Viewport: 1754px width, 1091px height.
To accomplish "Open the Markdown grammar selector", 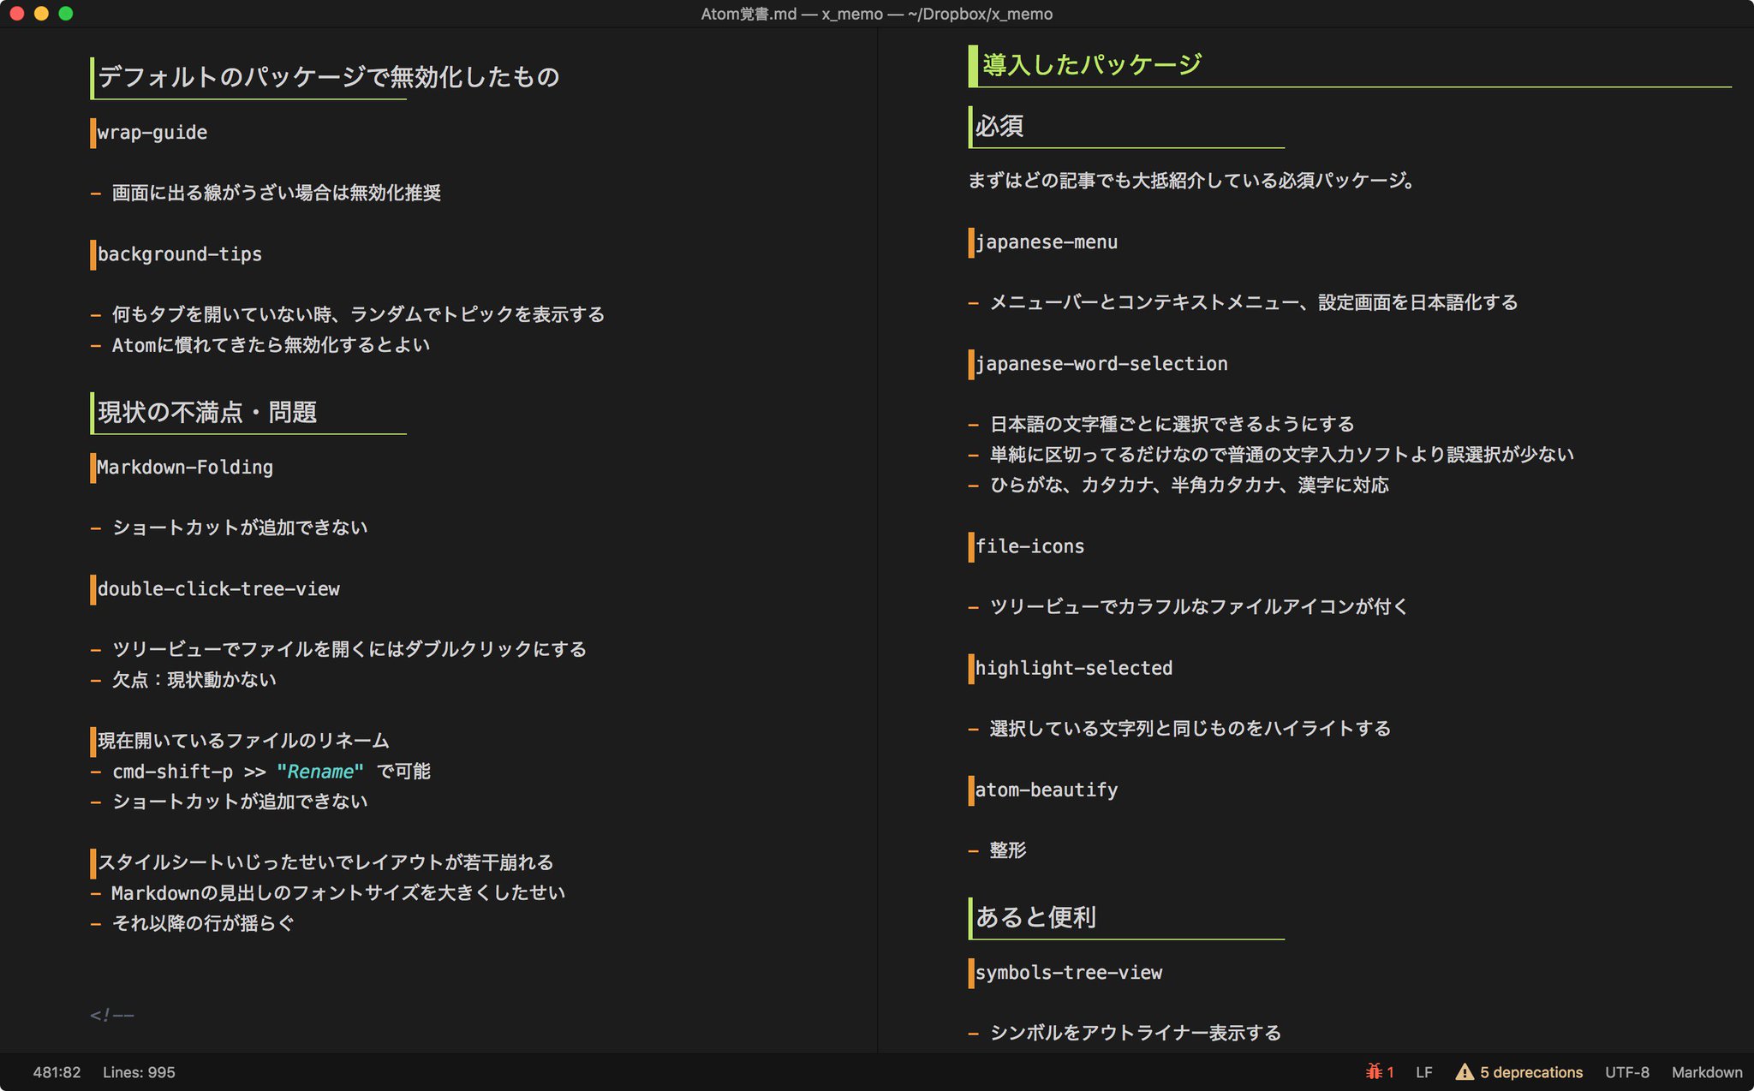I will point(1706,1072).
